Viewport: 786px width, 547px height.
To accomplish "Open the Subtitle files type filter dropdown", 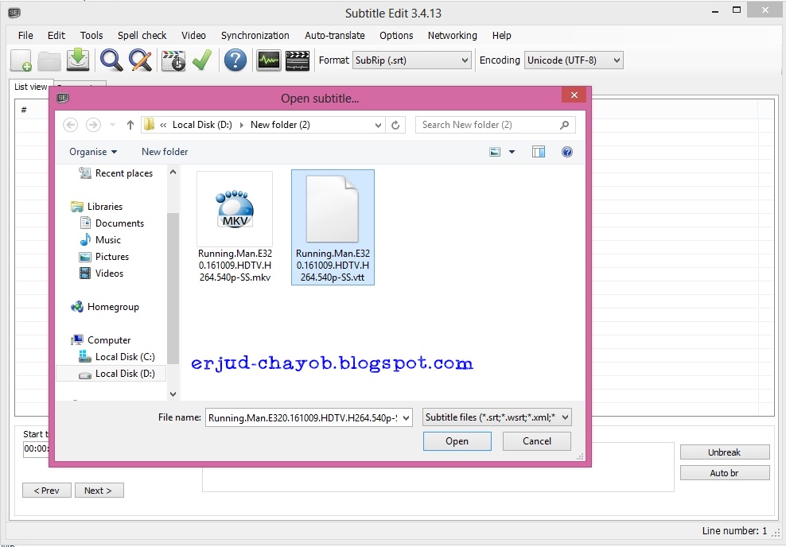I will coord(496,417).
